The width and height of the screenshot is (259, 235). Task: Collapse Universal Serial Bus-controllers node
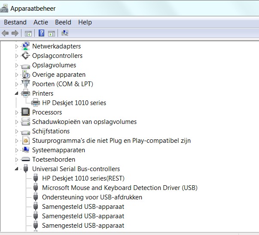tap(16, 169)
